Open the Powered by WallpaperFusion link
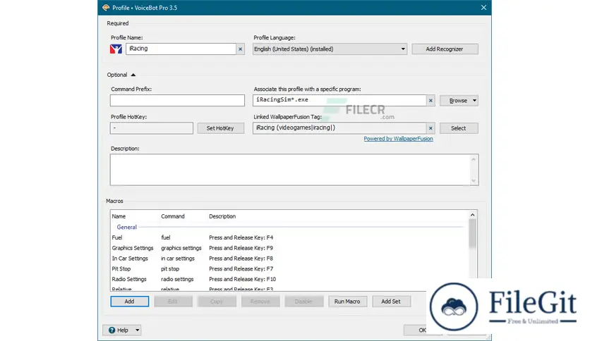 [x=398, y=139]
